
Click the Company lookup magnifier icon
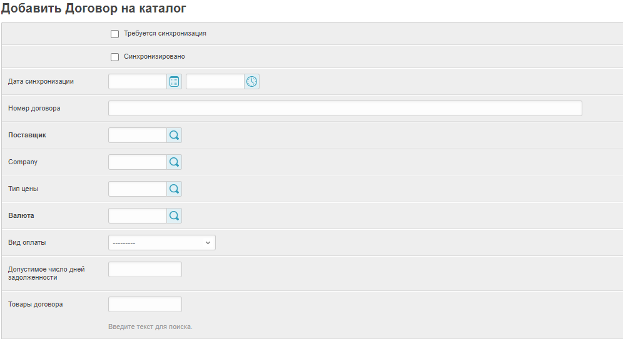coord(174,162)
